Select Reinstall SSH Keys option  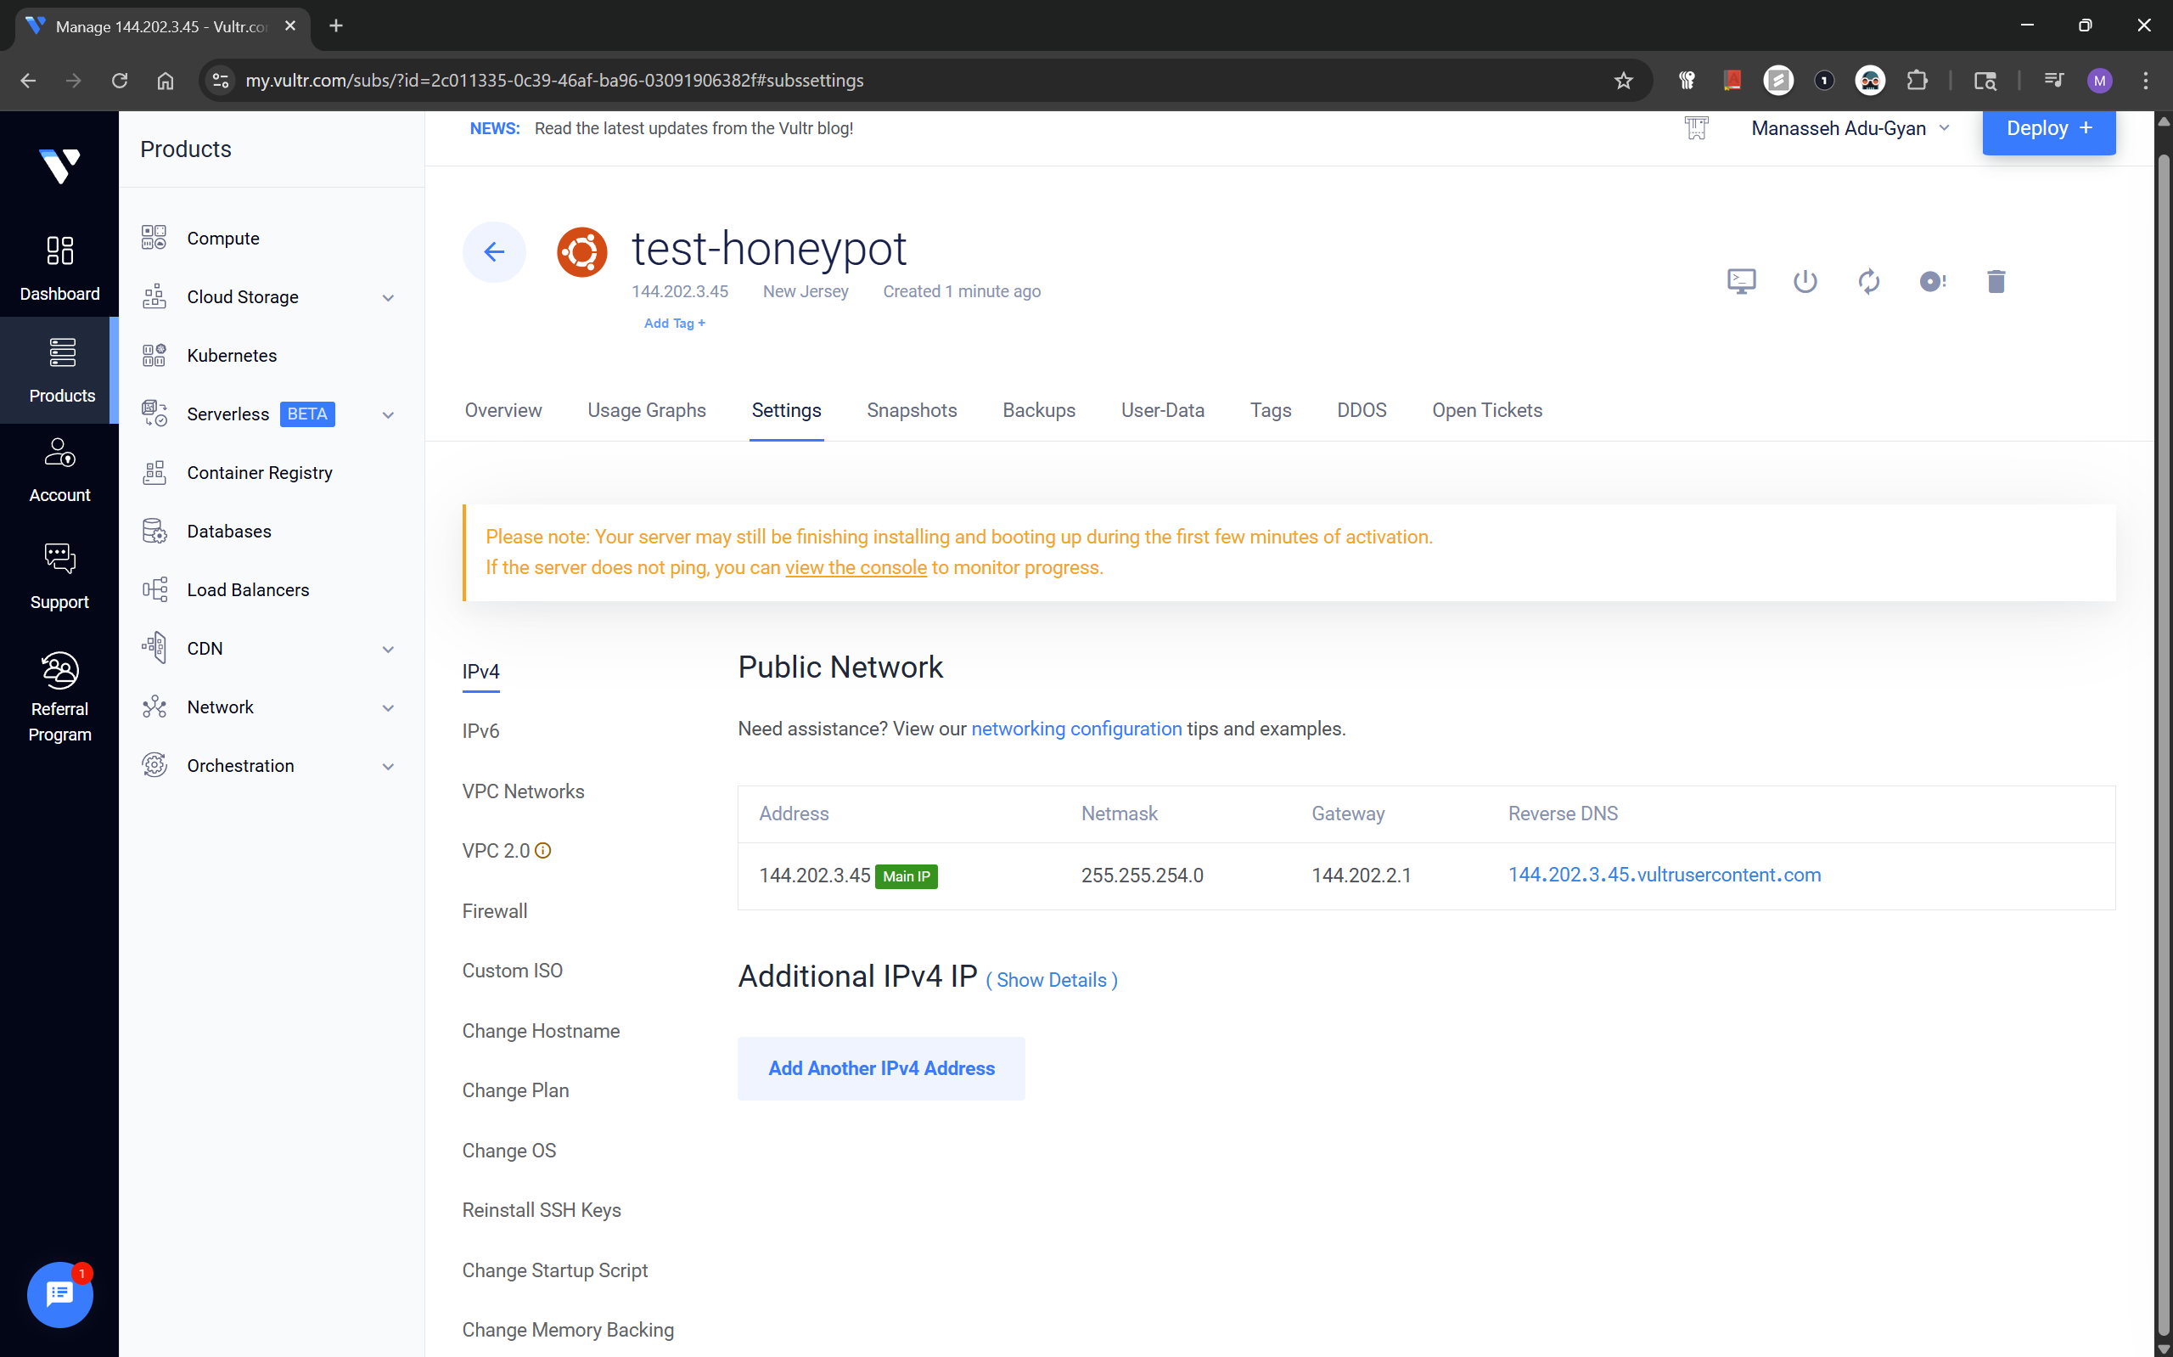[541, 1210]
